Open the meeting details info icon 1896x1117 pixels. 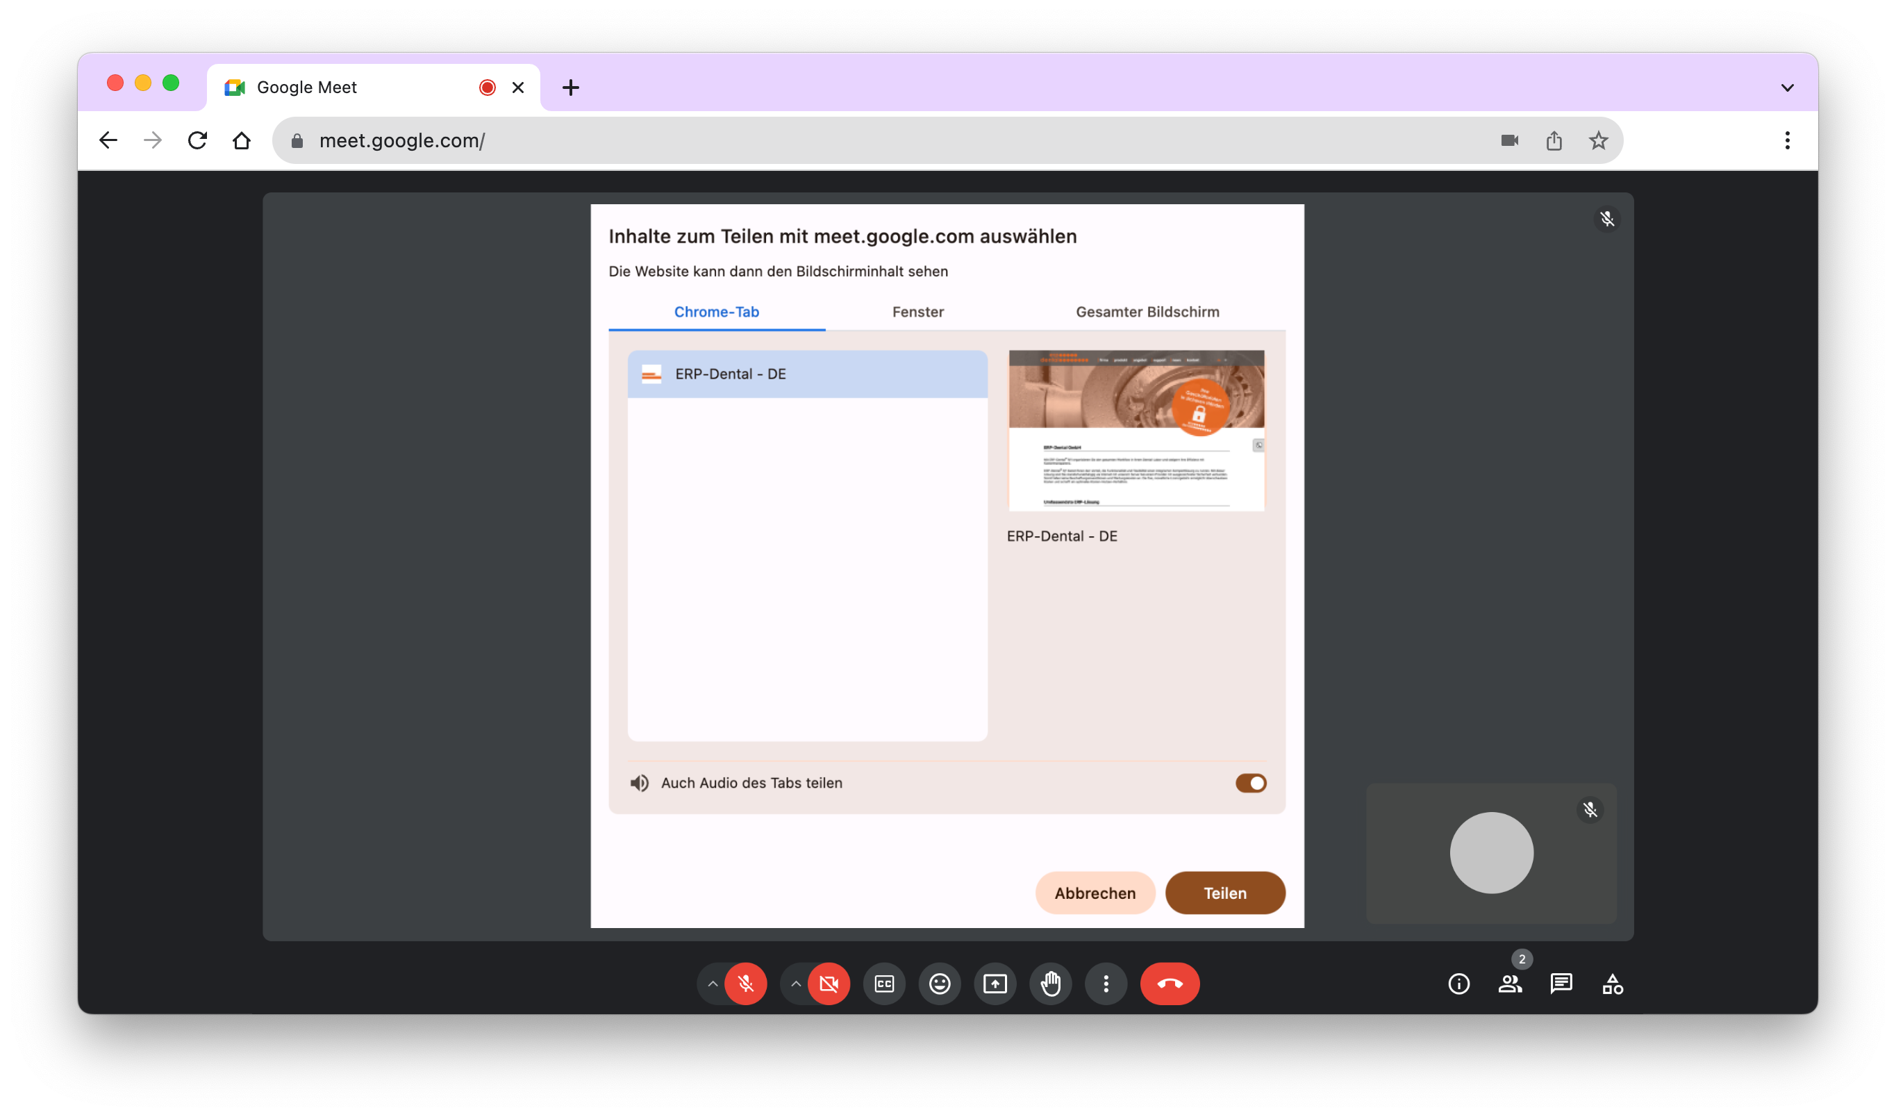(x=1458, y=983)
